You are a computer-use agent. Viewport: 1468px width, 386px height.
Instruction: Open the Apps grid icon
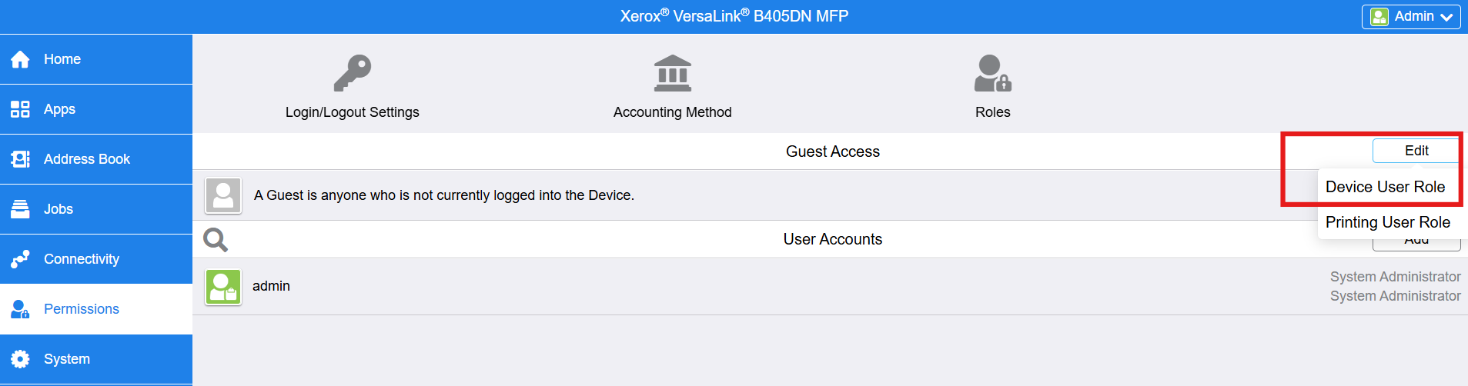pos(20,109)
